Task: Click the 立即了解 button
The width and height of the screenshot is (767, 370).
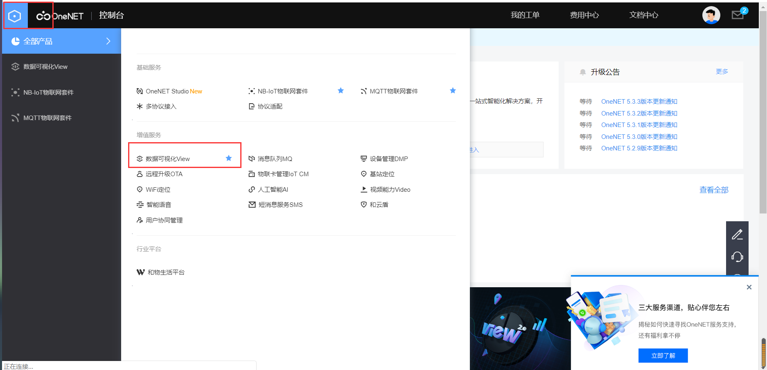Action: [663, 355]
